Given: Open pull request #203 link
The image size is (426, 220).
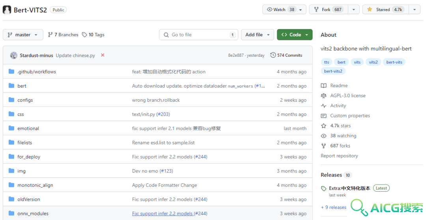Looking at the screenshot, I should [x=163, y=114].
